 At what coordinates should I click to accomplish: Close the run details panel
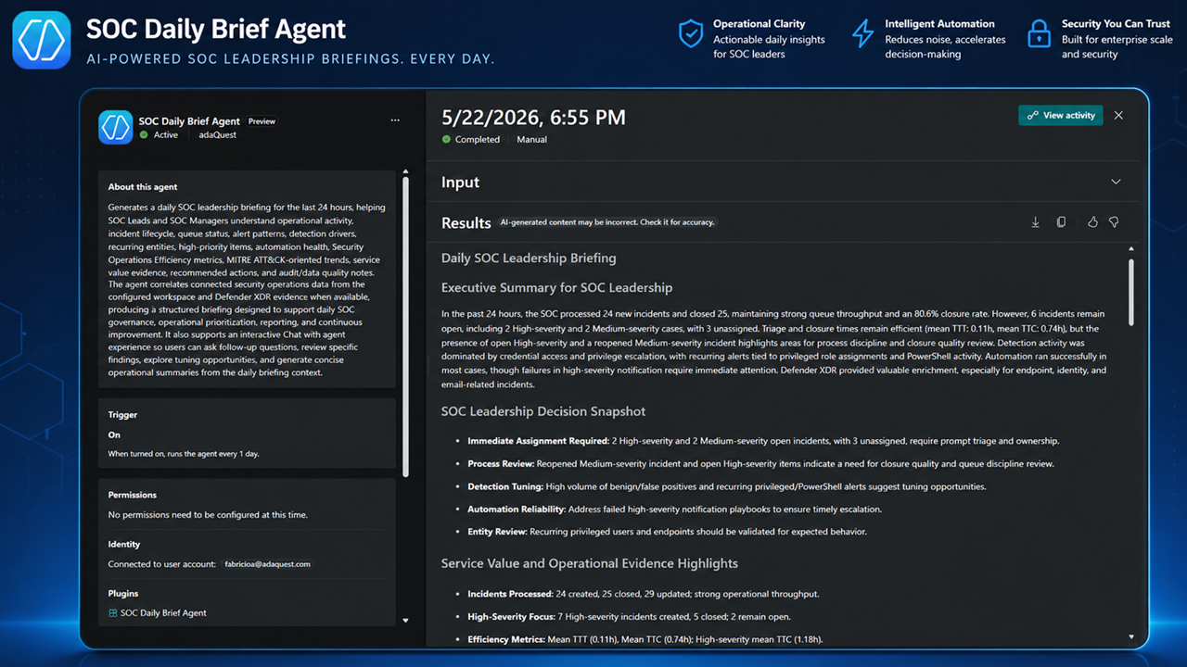1118,116
